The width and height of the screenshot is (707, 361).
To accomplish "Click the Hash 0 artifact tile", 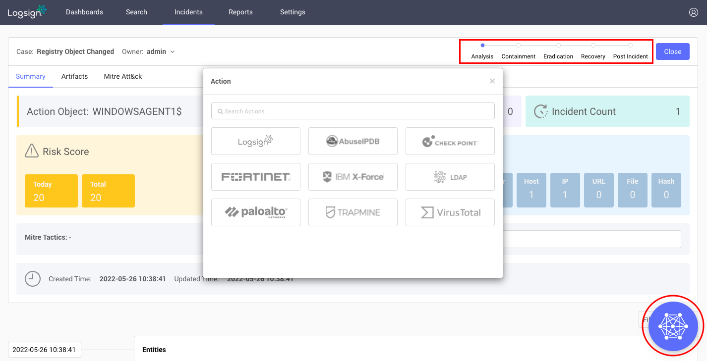I will point(666,190).
